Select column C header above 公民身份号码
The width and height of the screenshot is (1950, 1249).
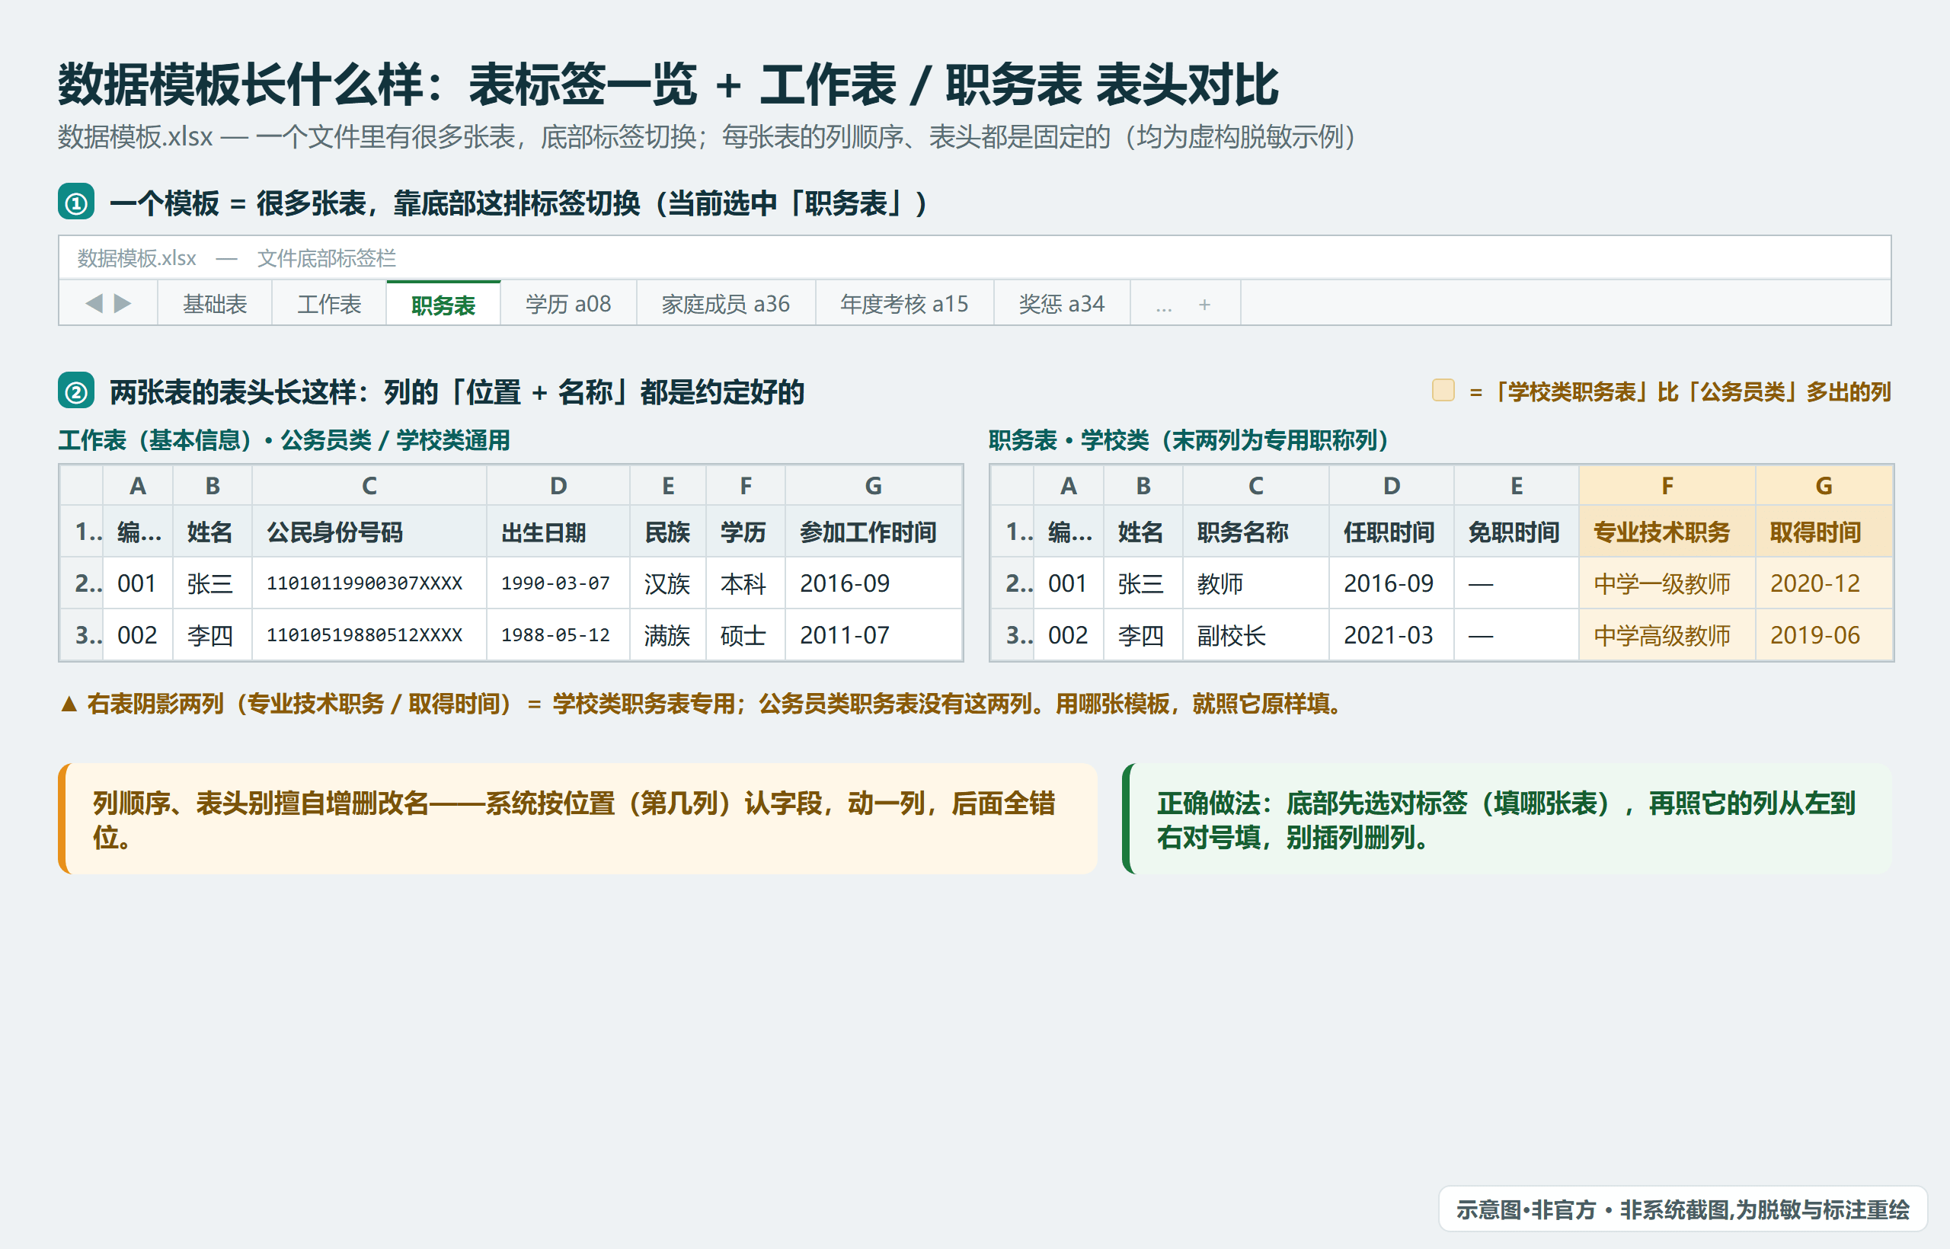point(369,486)
